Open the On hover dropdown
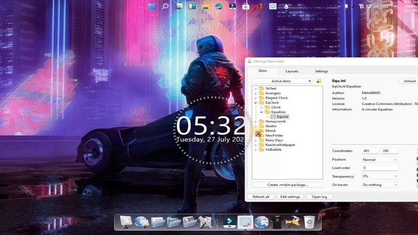 pyautogui.click(x=380, y=185)
